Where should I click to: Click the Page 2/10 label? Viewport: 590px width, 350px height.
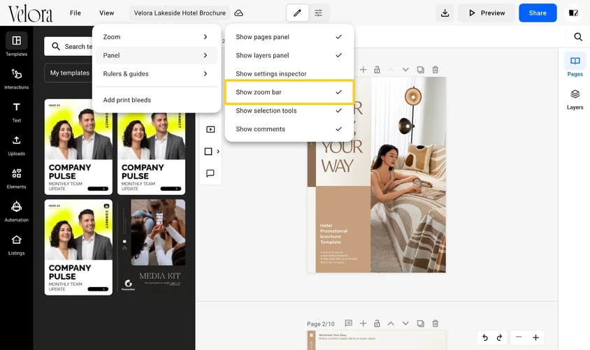[x=321, y=323]
